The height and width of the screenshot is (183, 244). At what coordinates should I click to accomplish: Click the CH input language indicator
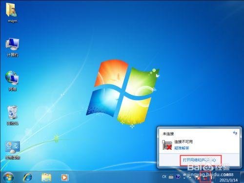click(164, 177)
